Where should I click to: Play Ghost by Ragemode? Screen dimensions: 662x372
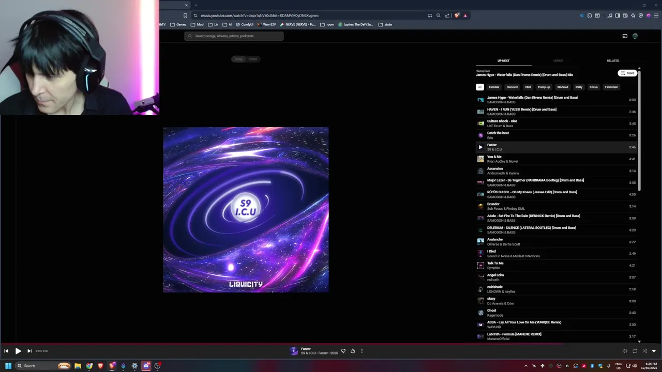pyautogui.click(x=556, y=313)
